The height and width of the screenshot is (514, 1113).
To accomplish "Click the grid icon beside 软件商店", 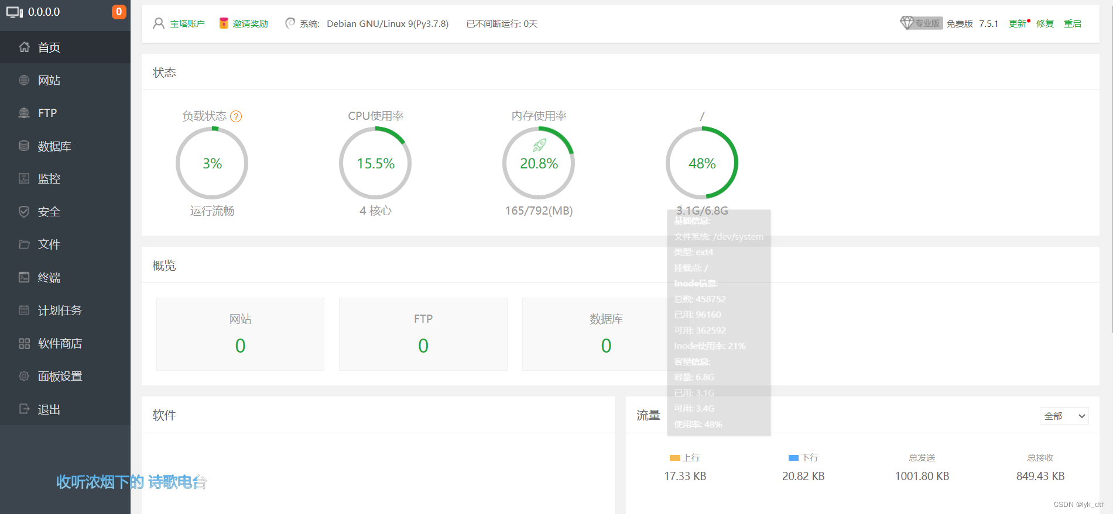I will point(24,343).
